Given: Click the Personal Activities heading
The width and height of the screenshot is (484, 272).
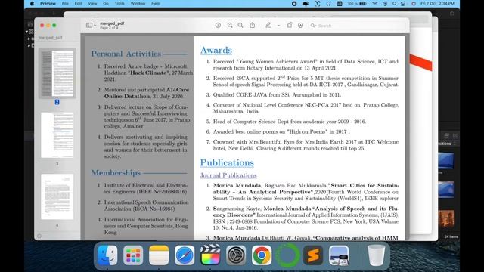Looking at the screenshot, I should 126,54.
